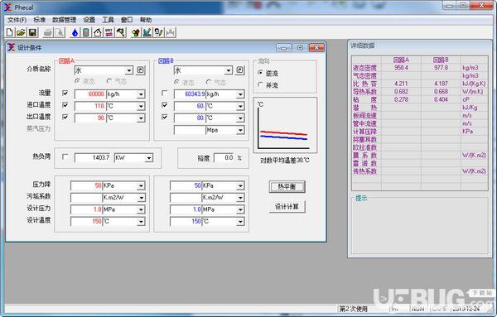Click the 设计计算 button

coord(287,206)
